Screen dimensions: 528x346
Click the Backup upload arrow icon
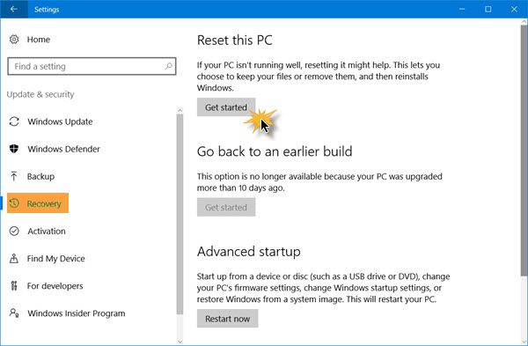pyautogui.click(x=14, y=176)
